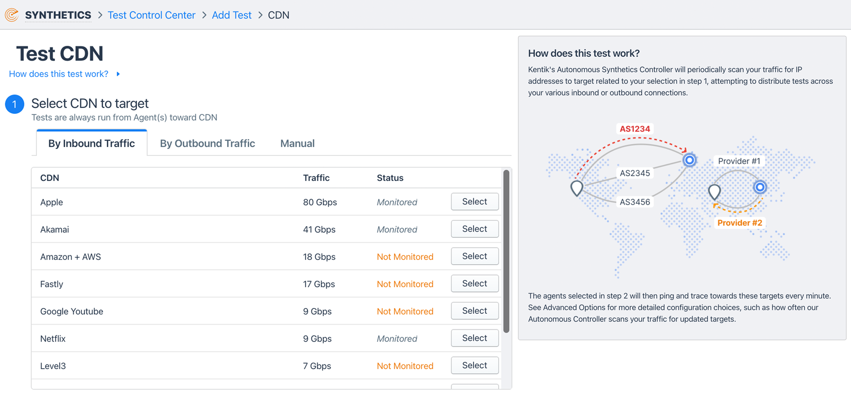Select the Amazon + AWS CDN

point(475,256)
